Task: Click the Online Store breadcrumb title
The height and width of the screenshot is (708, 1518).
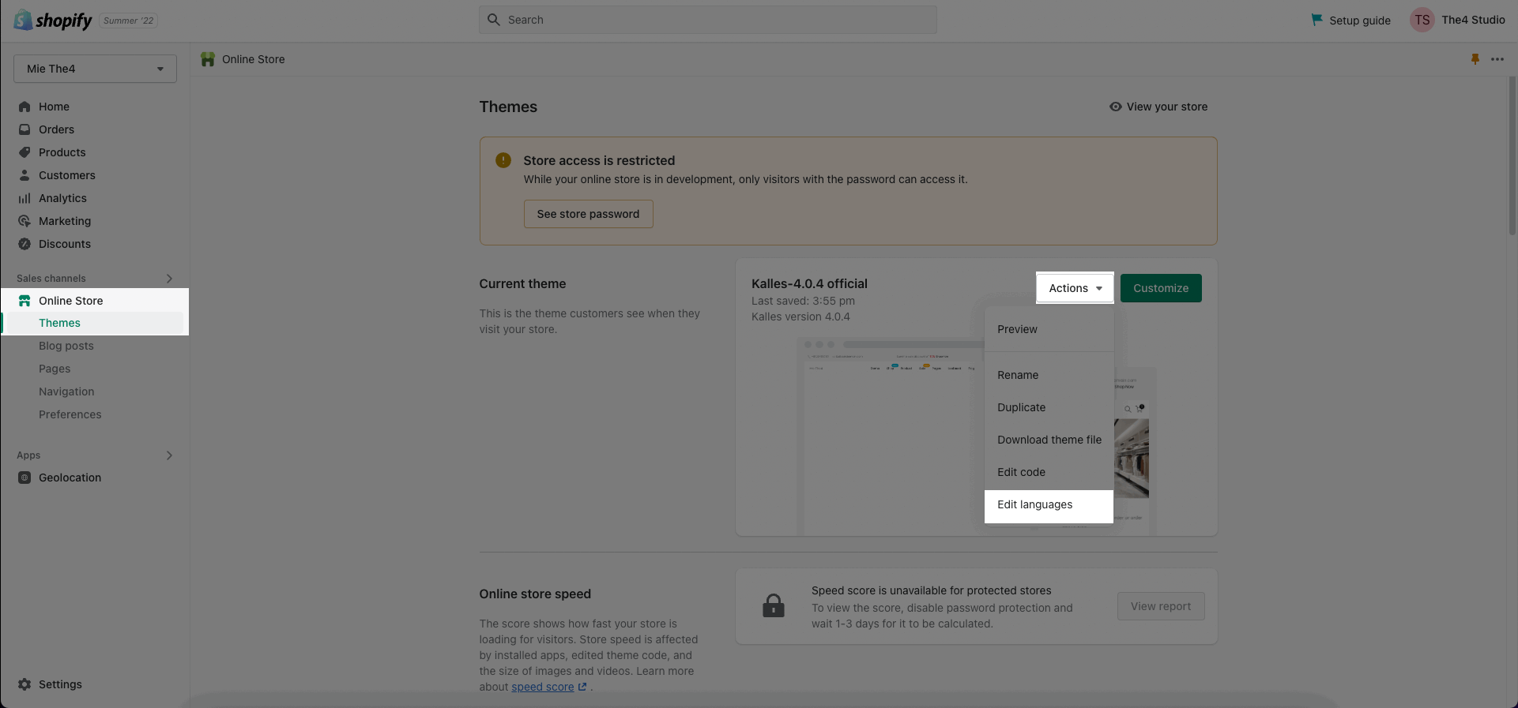Action: click(254, 59)
